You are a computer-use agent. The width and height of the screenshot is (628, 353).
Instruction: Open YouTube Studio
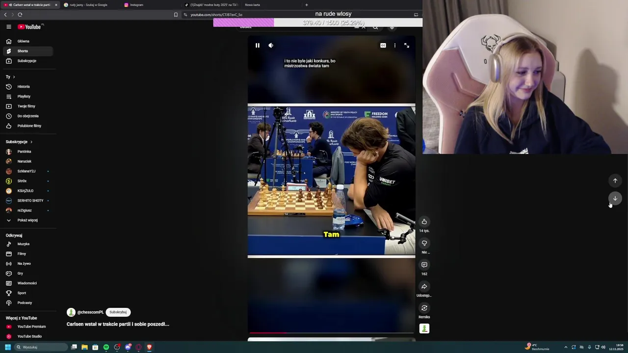[28, 336]
